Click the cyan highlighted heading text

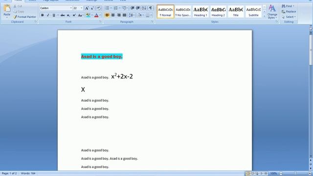(102, 57)
